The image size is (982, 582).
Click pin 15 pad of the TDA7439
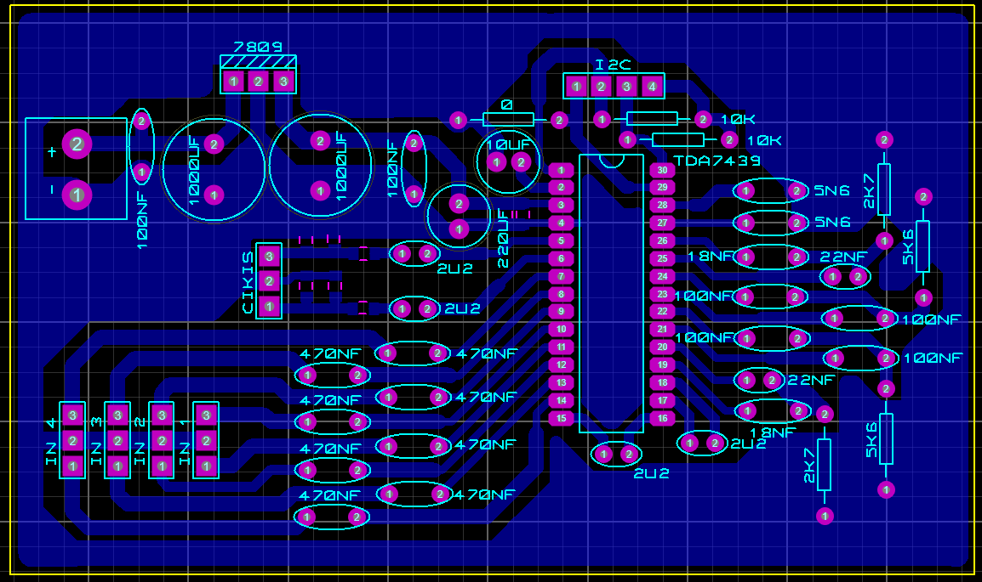(561, 417)
